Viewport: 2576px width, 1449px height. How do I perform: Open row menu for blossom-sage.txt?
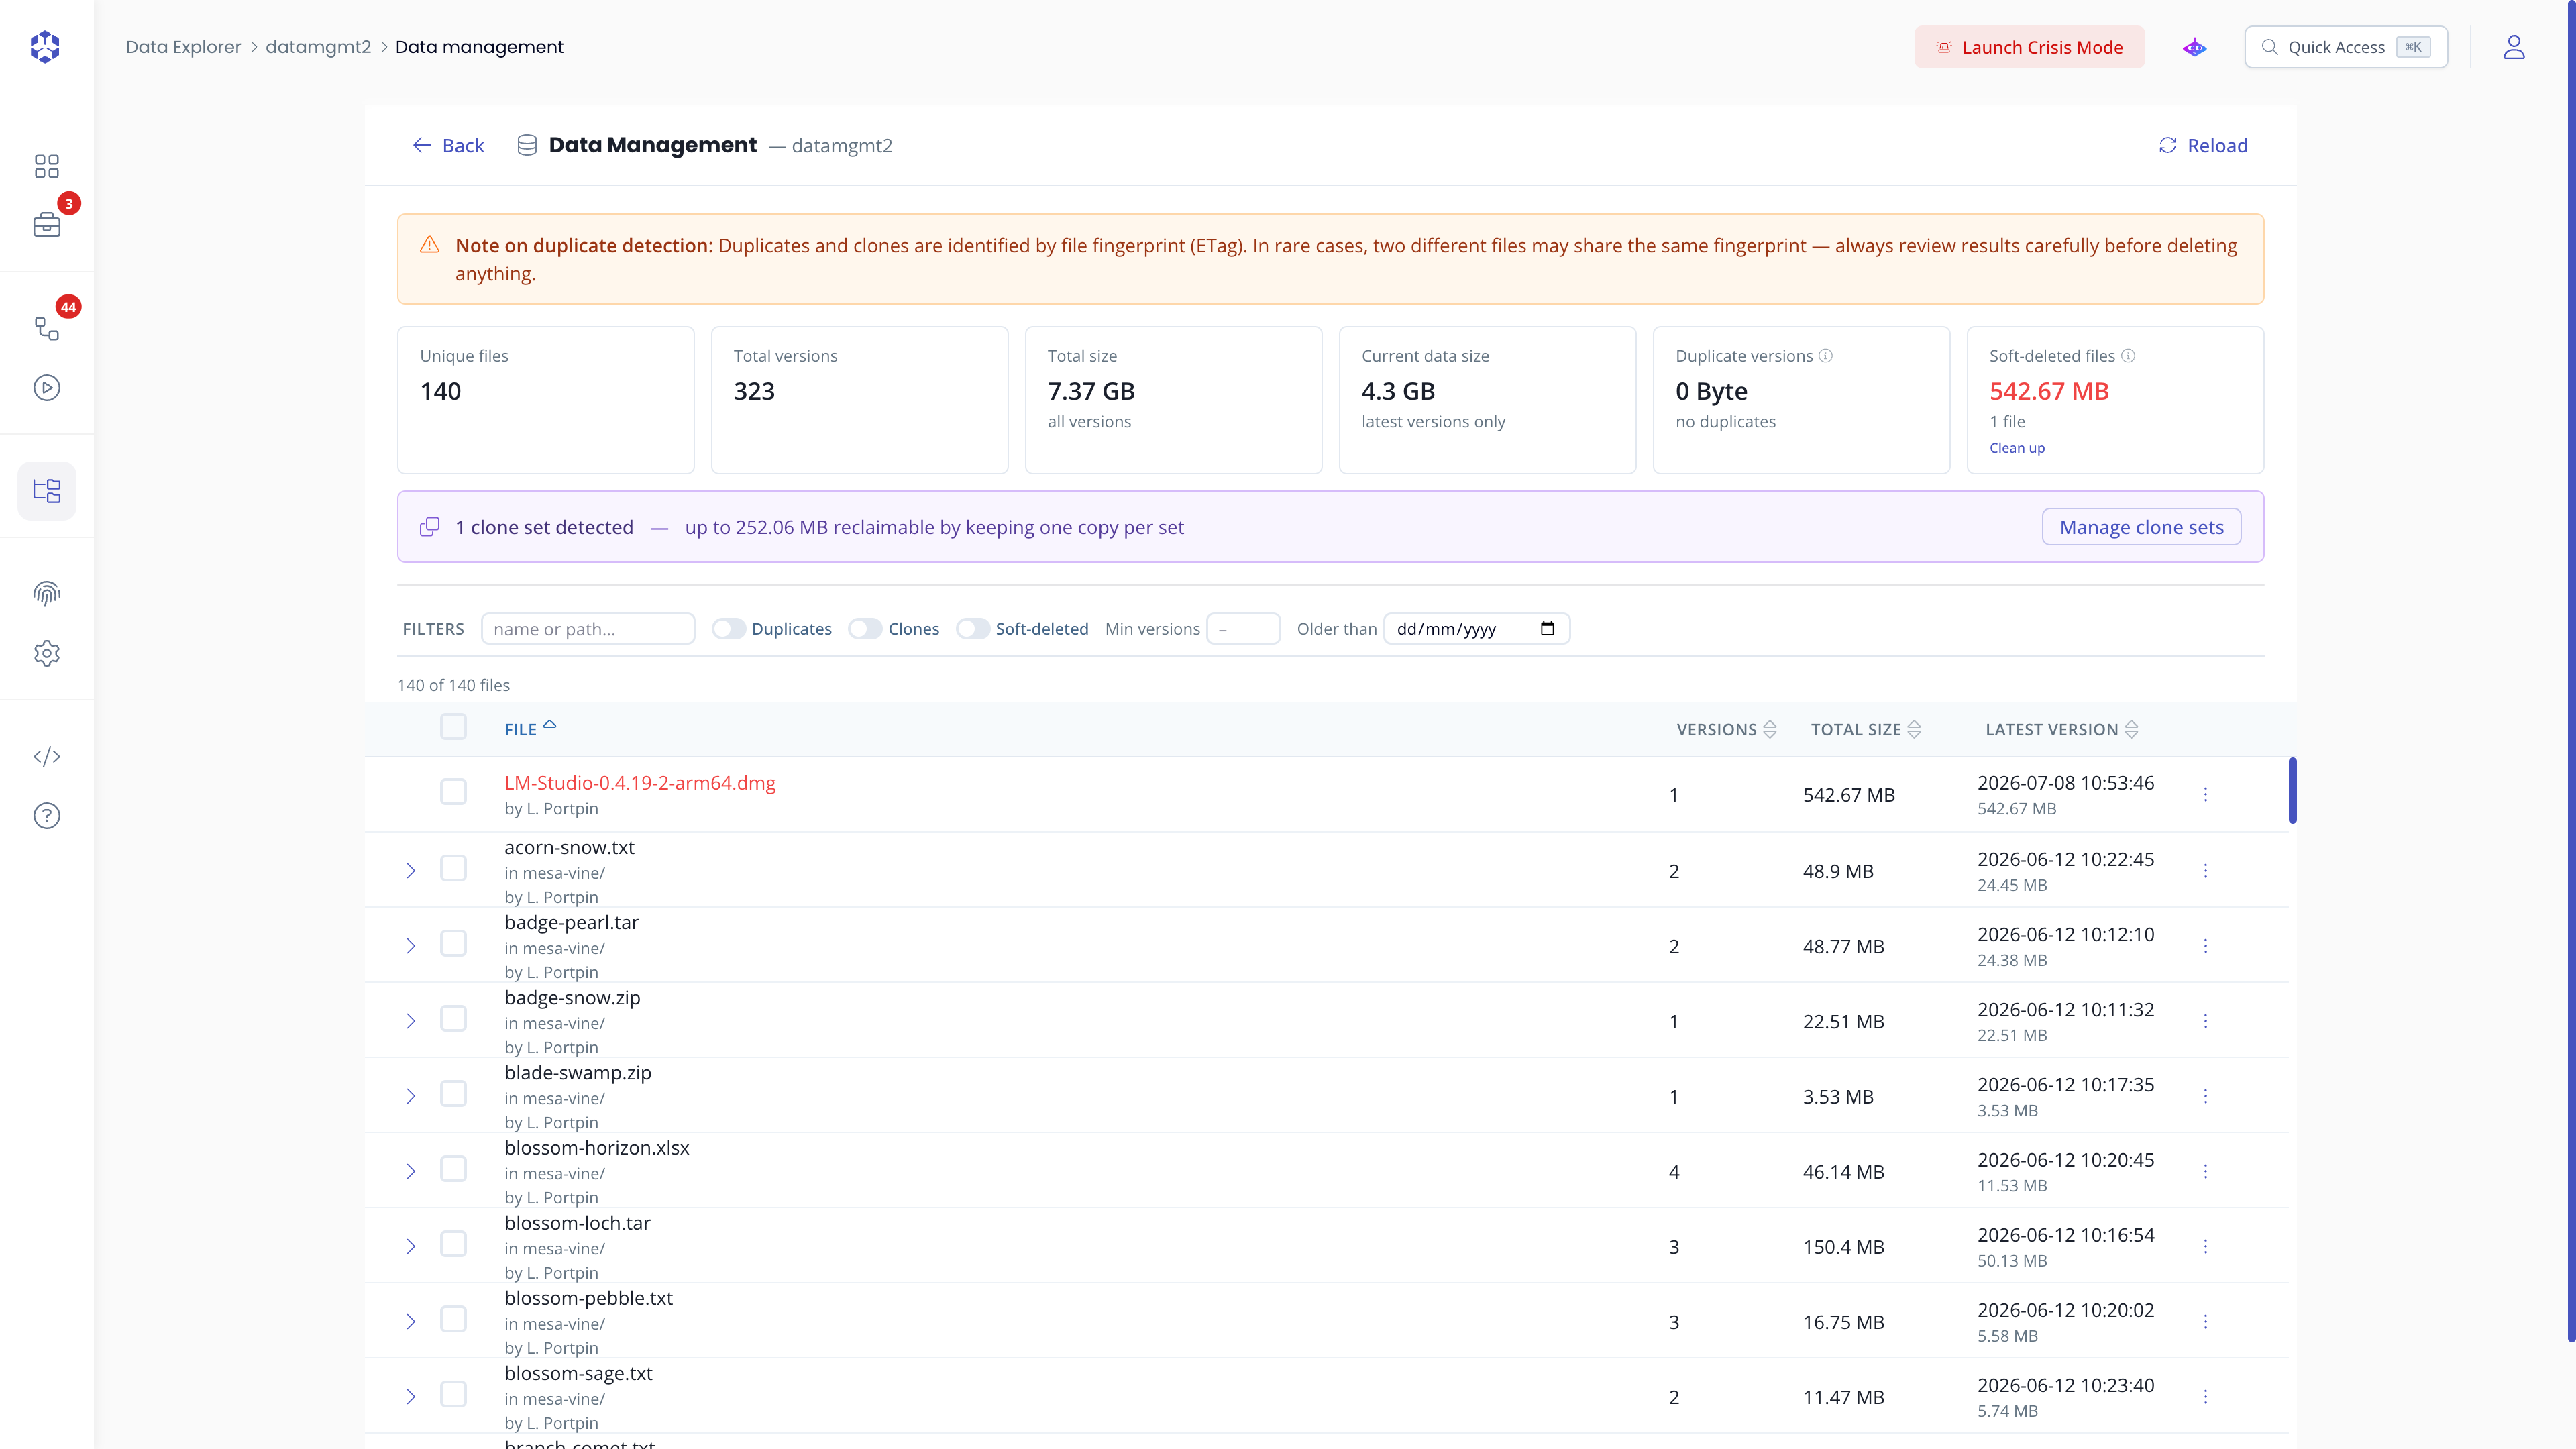click(x=2205, y=1396)
